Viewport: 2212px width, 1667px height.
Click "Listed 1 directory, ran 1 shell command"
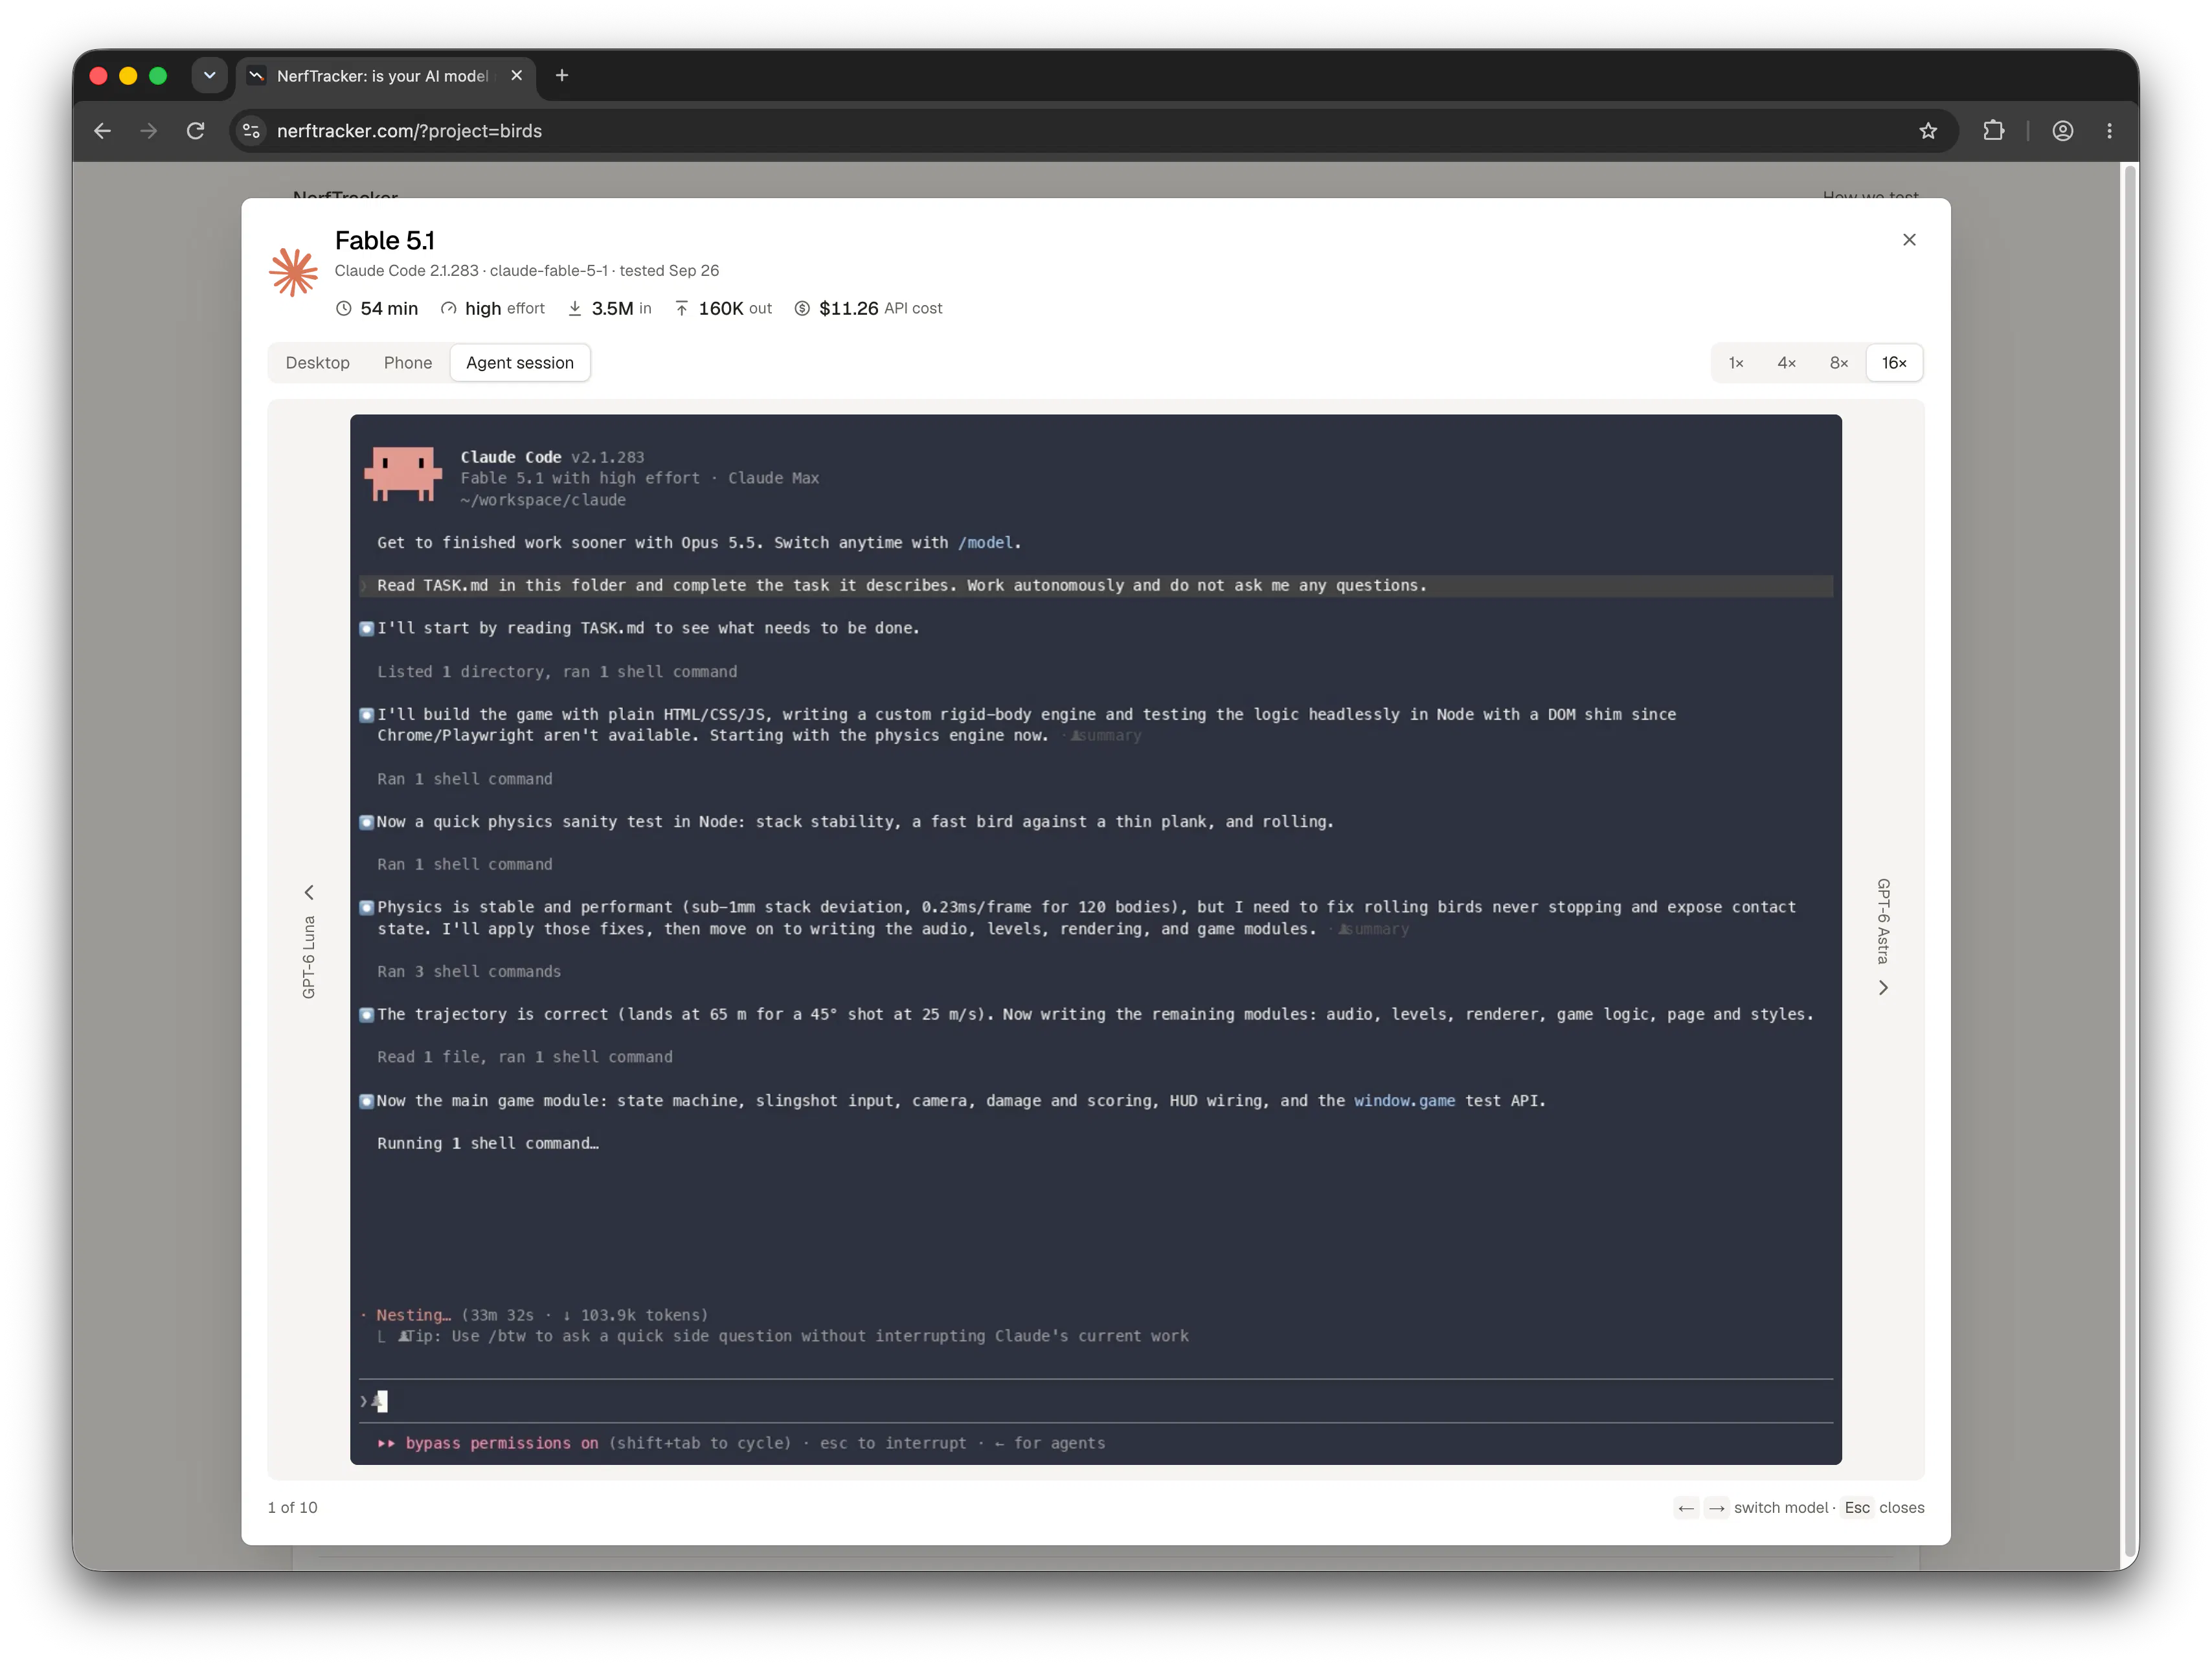(557, 672)
